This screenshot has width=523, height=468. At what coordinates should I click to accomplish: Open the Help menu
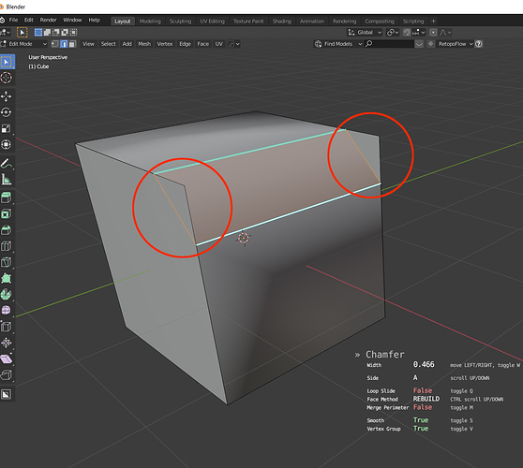[x=94, y=21]
